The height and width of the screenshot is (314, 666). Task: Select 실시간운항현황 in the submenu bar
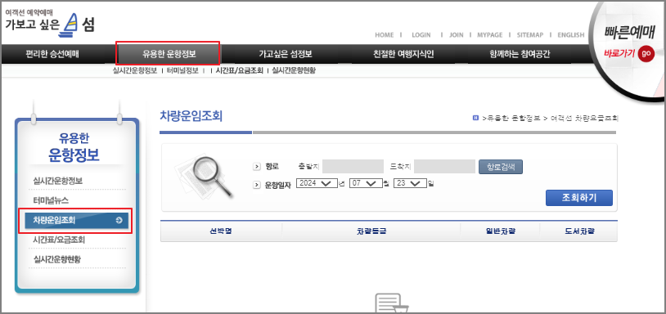(294, 70)
